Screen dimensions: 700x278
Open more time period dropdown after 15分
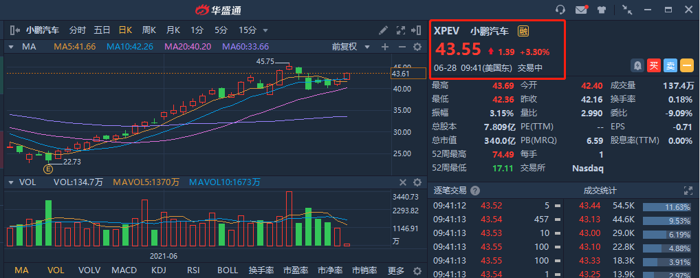point(265,31)
